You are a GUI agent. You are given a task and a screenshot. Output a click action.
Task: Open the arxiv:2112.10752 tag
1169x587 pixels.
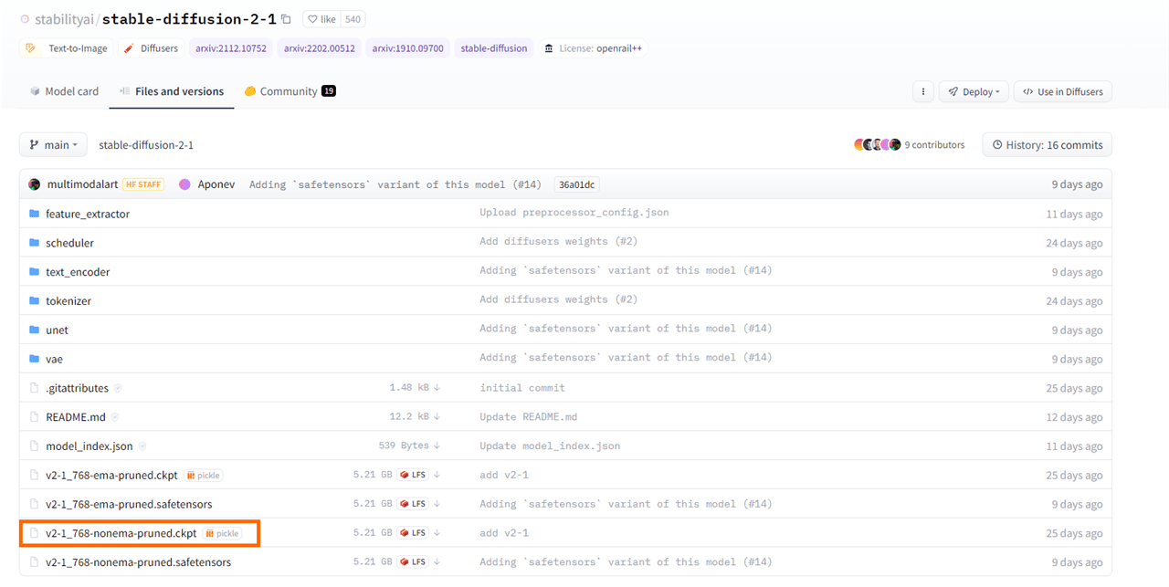coord(231,48)
